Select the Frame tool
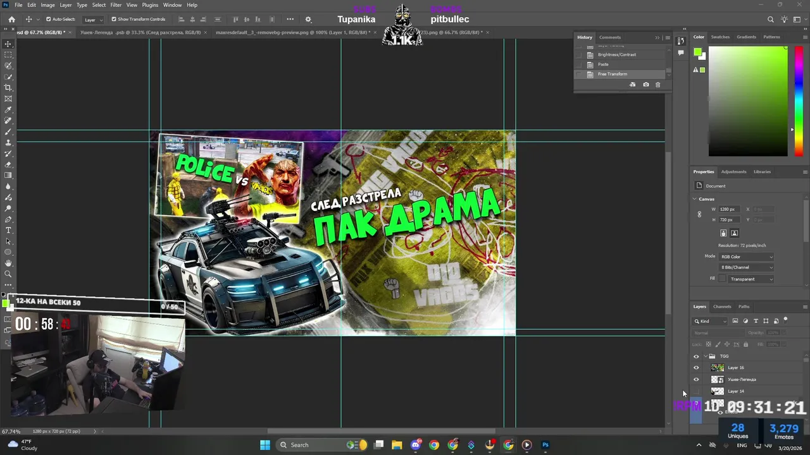The width and height of the screenshot is (810, 455). pos(8,99)
